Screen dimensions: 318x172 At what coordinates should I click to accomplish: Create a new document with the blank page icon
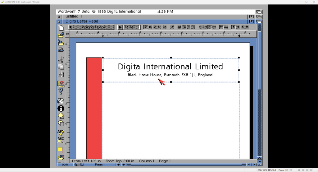tap(61, 28)
